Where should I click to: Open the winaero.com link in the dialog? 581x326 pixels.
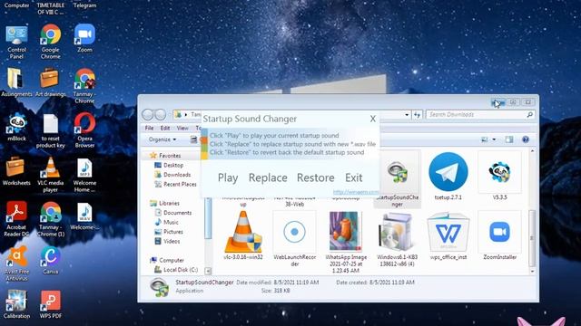coord(356,192)
